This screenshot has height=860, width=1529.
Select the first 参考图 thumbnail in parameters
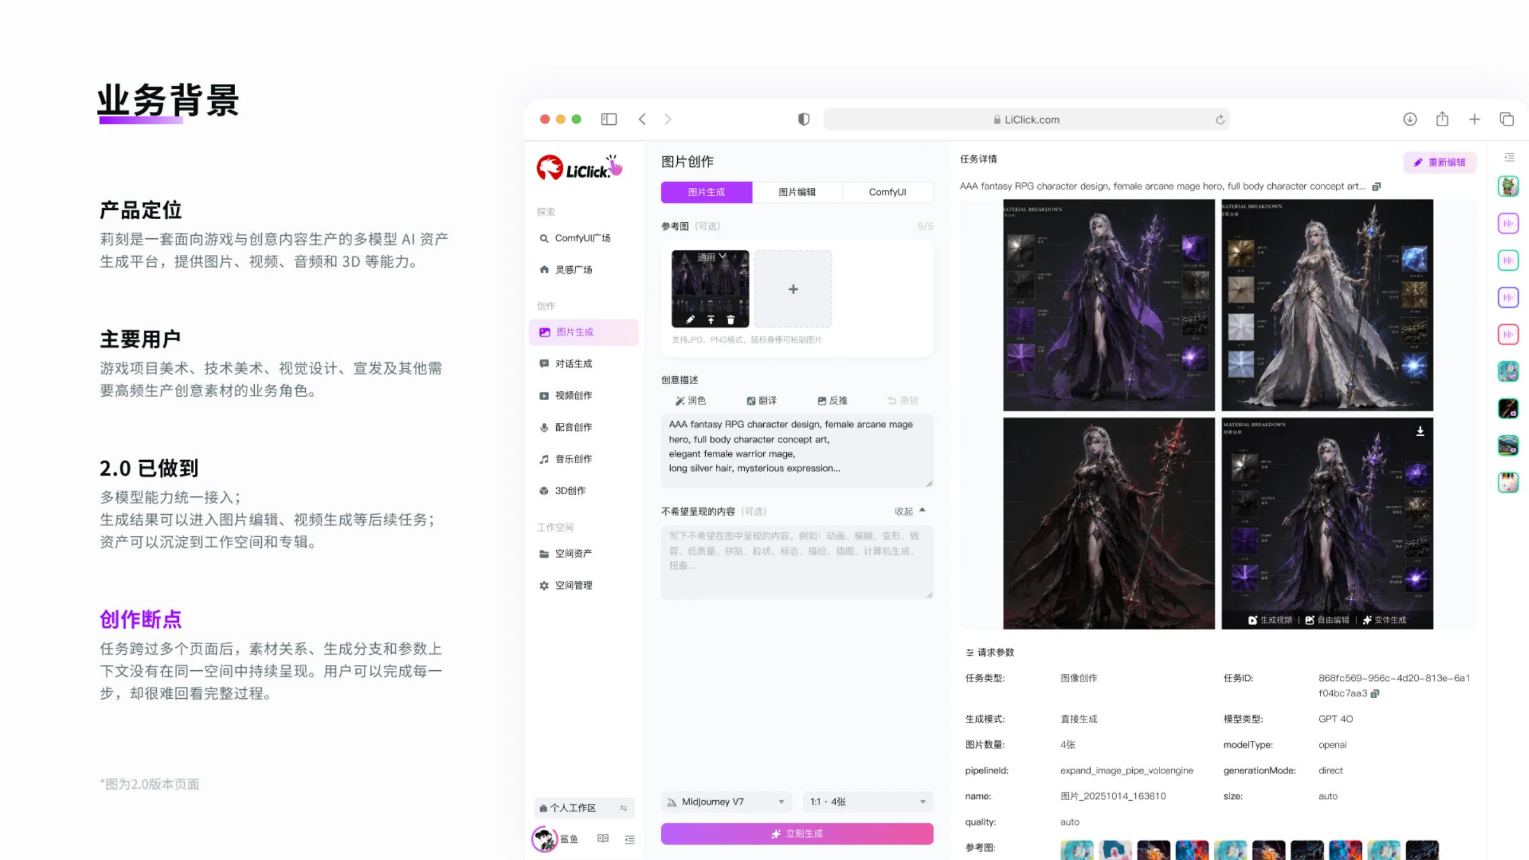pos(1077,850)
